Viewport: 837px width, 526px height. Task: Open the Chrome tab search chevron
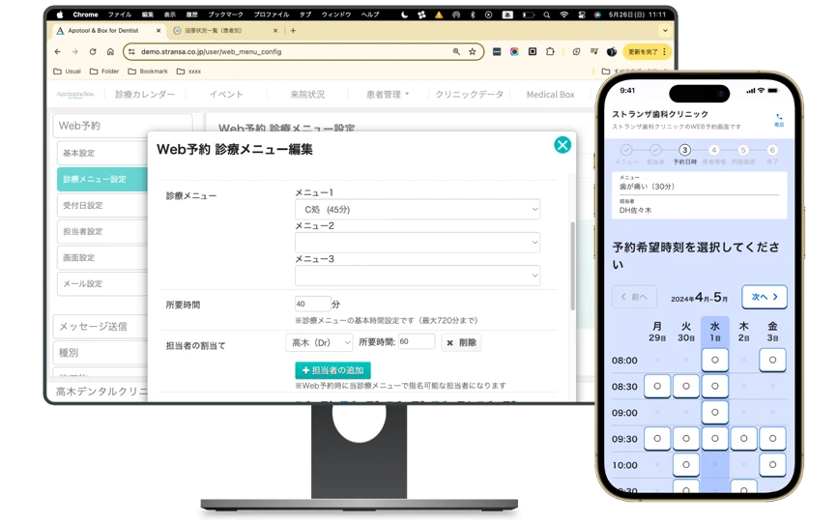click(x=665, y=30)
